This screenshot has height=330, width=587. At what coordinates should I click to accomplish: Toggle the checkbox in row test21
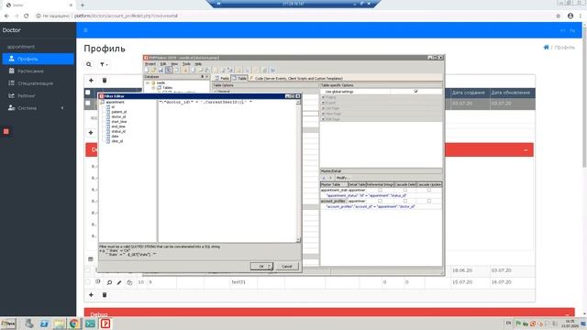point(88,282)
